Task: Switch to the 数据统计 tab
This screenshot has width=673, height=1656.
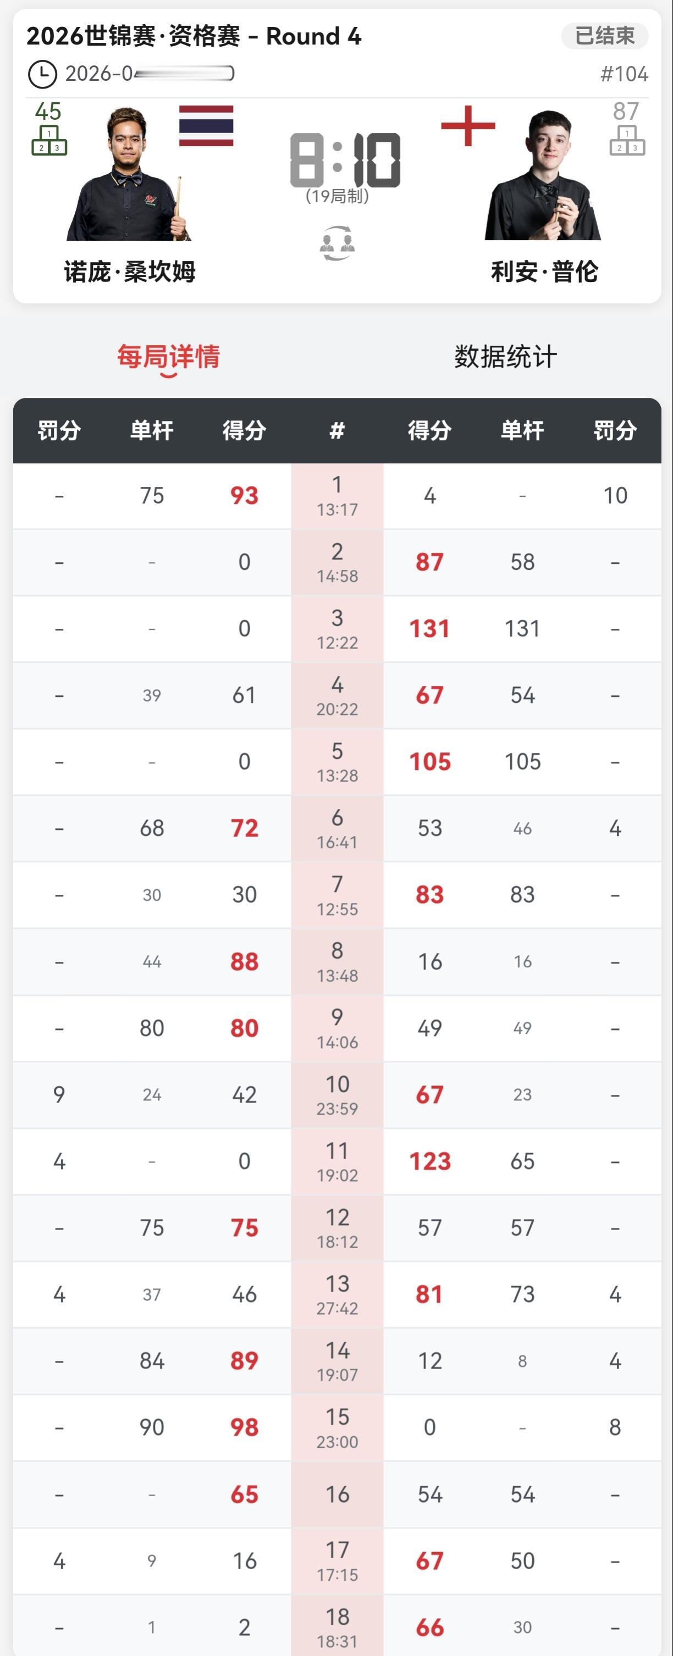Action: [506, 357]
